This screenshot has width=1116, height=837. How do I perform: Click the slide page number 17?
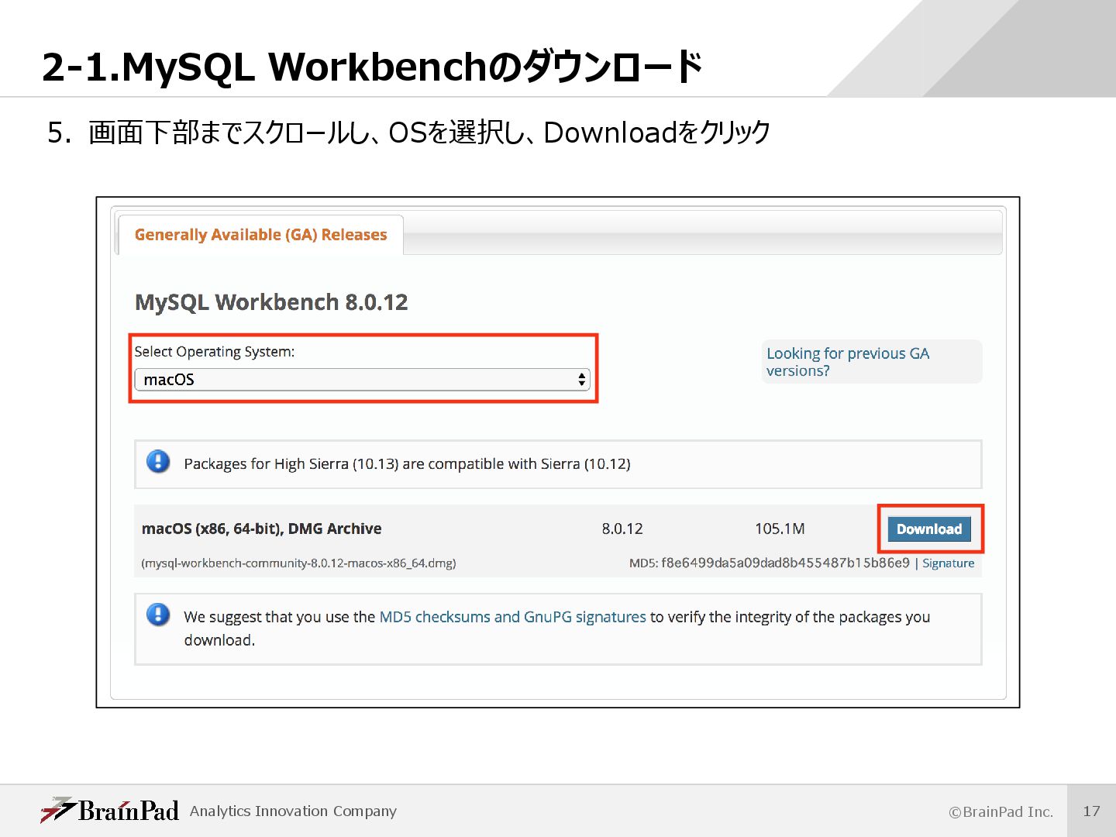point(1091,811)
